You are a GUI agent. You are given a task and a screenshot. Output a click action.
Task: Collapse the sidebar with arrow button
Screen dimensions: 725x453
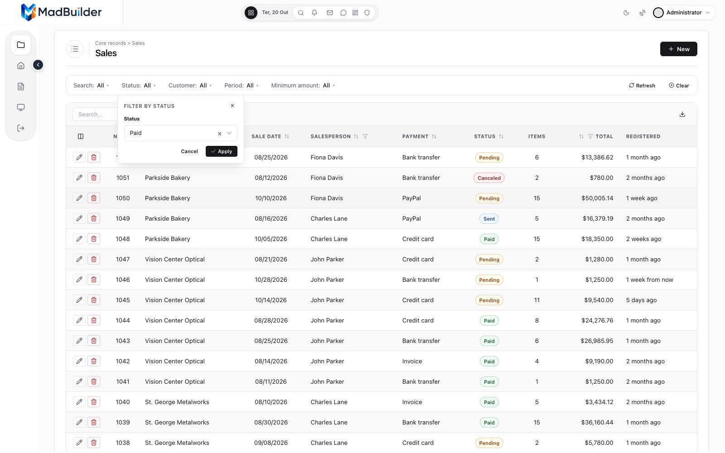[x=38, y=65]
